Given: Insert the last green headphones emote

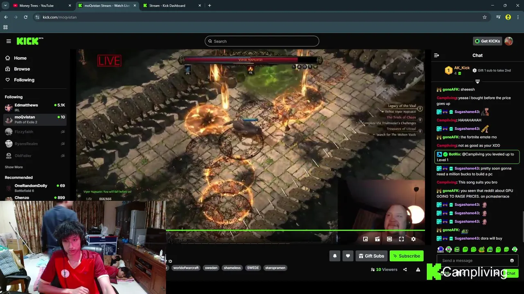Looking at the screenshot, I should 515,249.
